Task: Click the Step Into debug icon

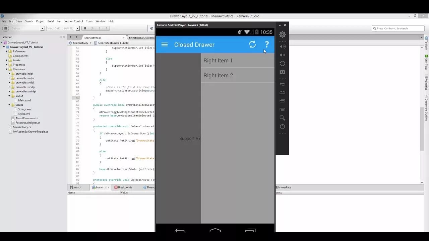Action: 99,28
